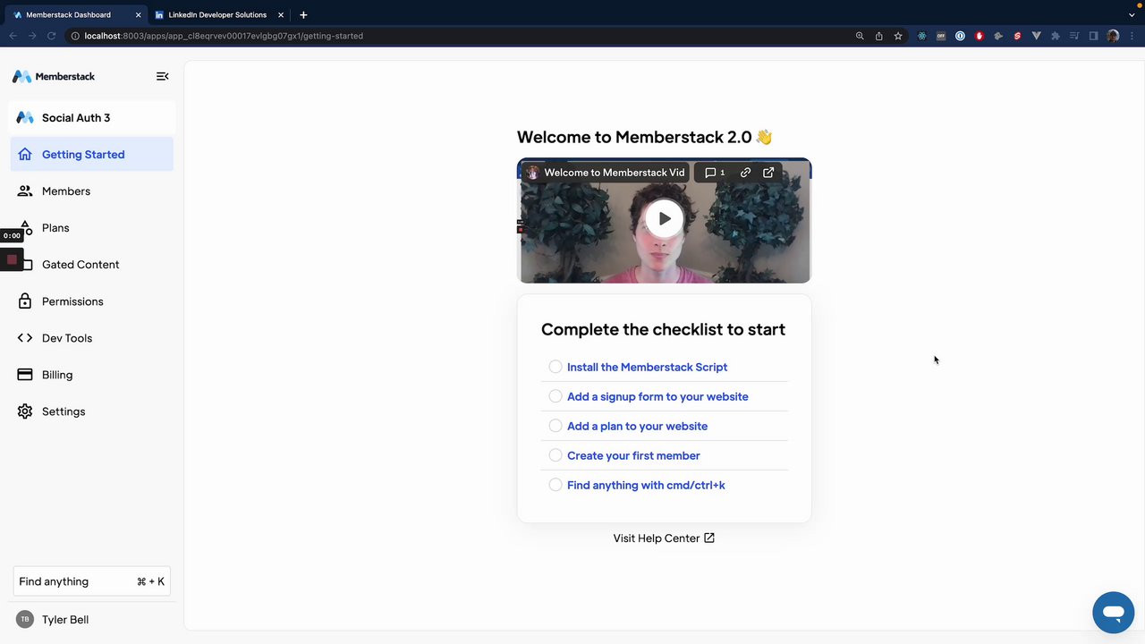Open Create your first member link

[633, 455]
